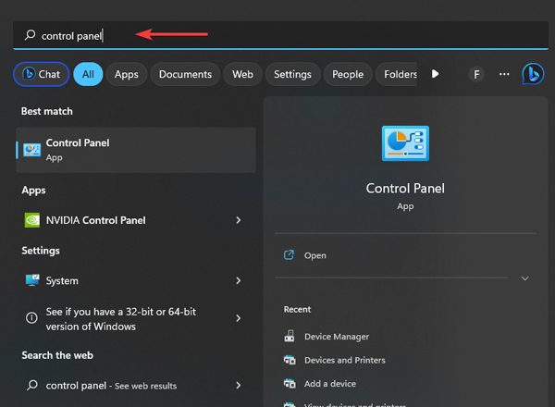Click the System monitor icon
This screenshot has width=555, height=407.
[x=32, y=280]
